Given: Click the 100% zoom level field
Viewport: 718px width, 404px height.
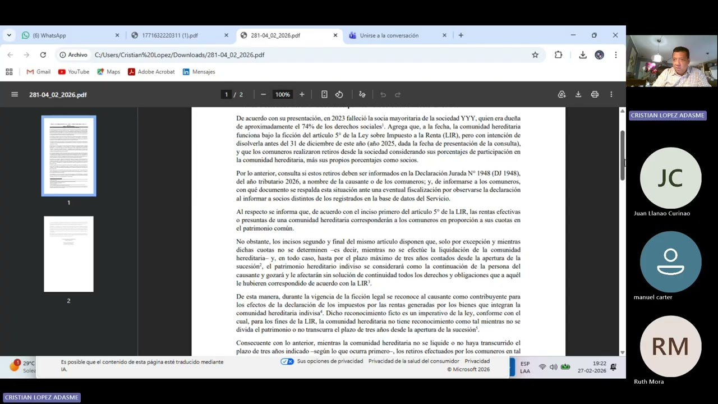Looking at the screenshot, I should coord(283,94).
